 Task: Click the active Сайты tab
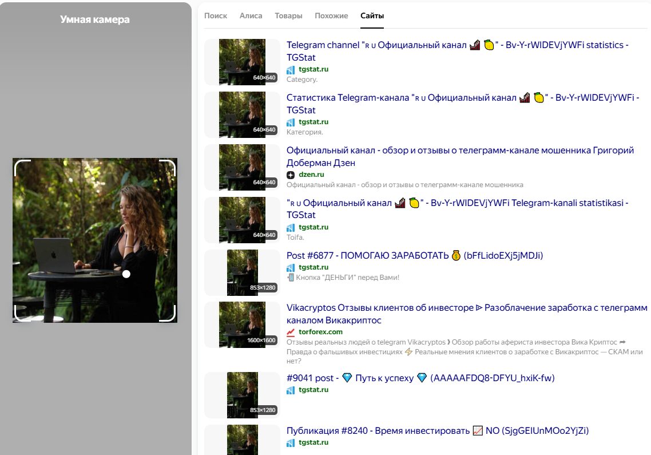[372, 16]
